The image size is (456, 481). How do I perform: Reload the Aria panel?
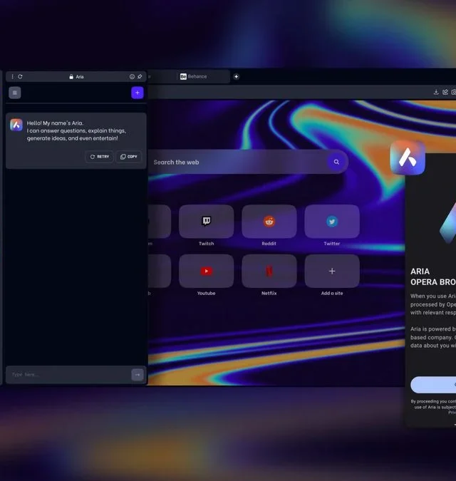point(20,76)
